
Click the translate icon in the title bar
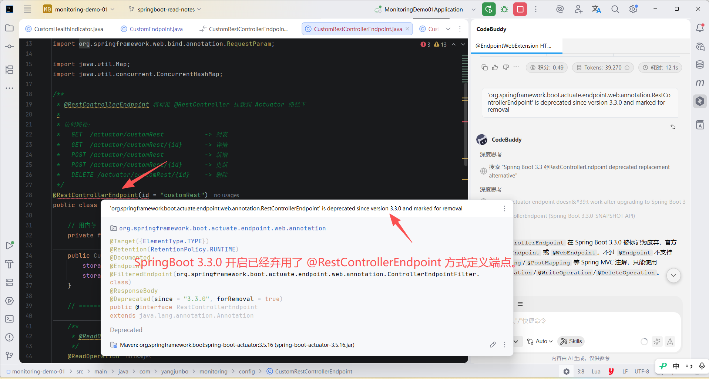[597, 9]
